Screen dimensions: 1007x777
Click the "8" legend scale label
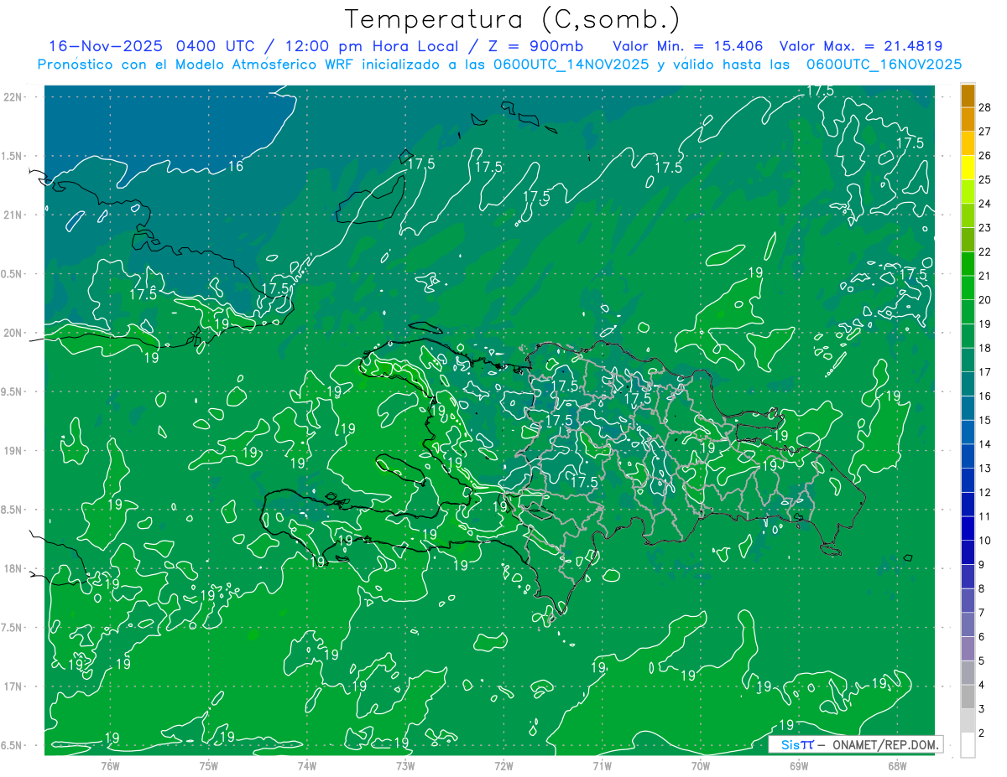pyautogui.click(x=982, y=588)
